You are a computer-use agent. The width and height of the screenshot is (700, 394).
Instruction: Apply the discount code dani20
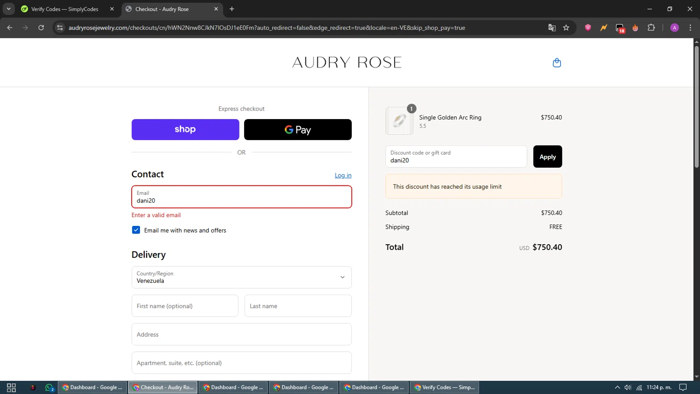tap(547, 156)
